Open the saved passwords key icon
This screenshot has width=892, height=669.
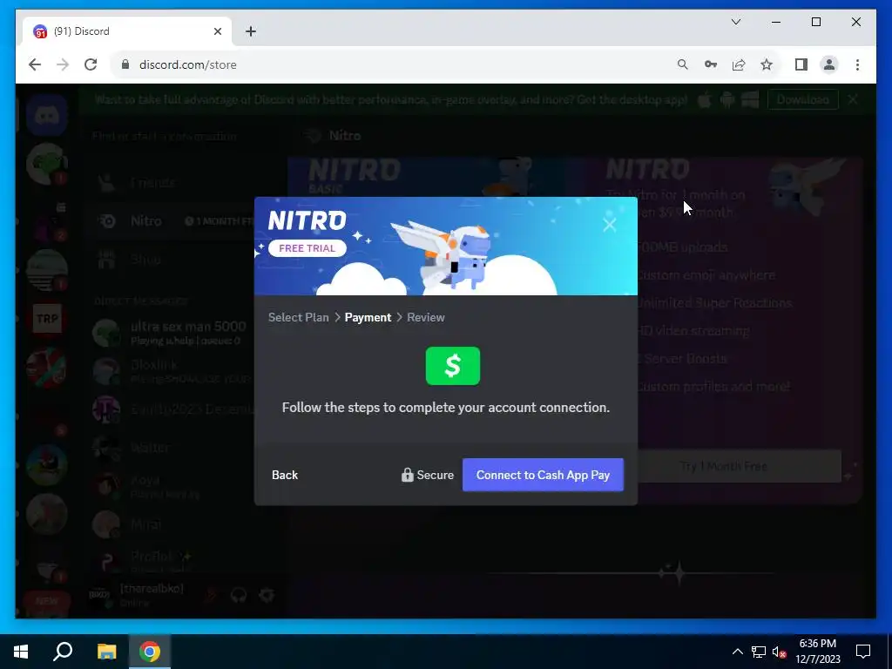click(x=710, y=64)
